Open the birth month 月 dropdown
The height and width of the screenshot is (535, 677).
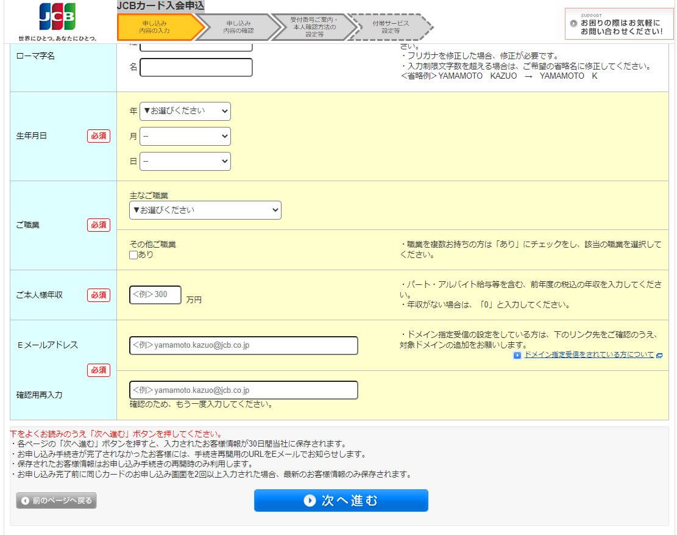pos(185,136)
